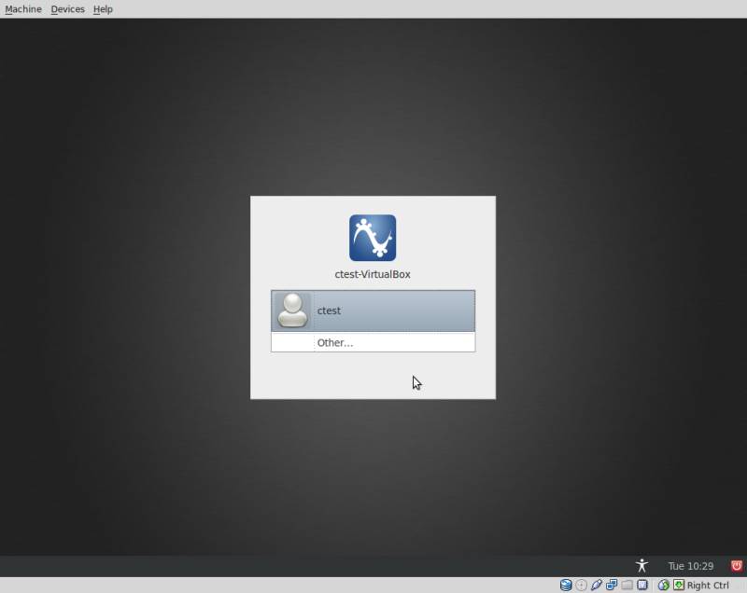
Task: Select the ctest user account
Action: (373, 310)
